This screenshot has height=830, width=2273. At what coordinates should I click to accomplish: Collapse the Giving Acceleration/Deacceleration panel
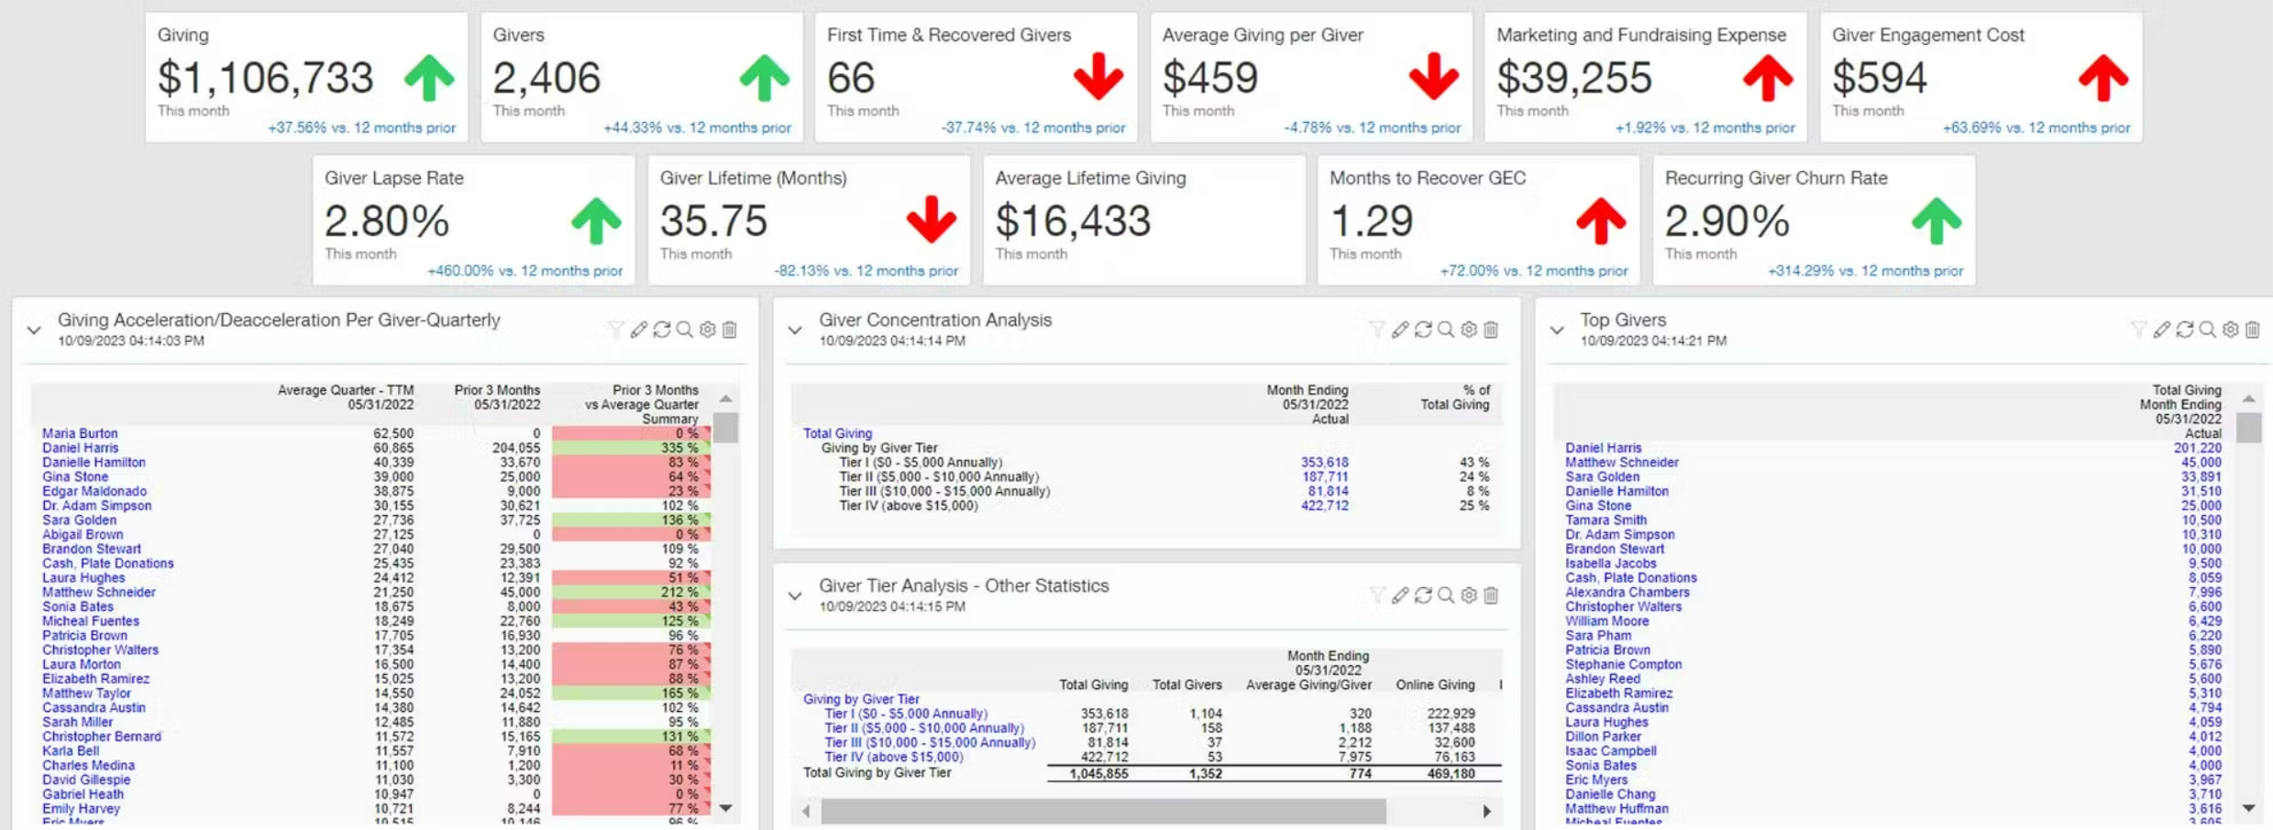(35, 331)
